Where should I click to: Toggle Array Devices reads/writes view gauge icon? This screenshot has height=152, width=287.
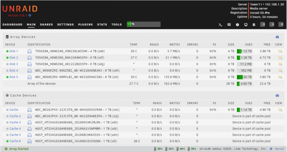coord(277,37)
